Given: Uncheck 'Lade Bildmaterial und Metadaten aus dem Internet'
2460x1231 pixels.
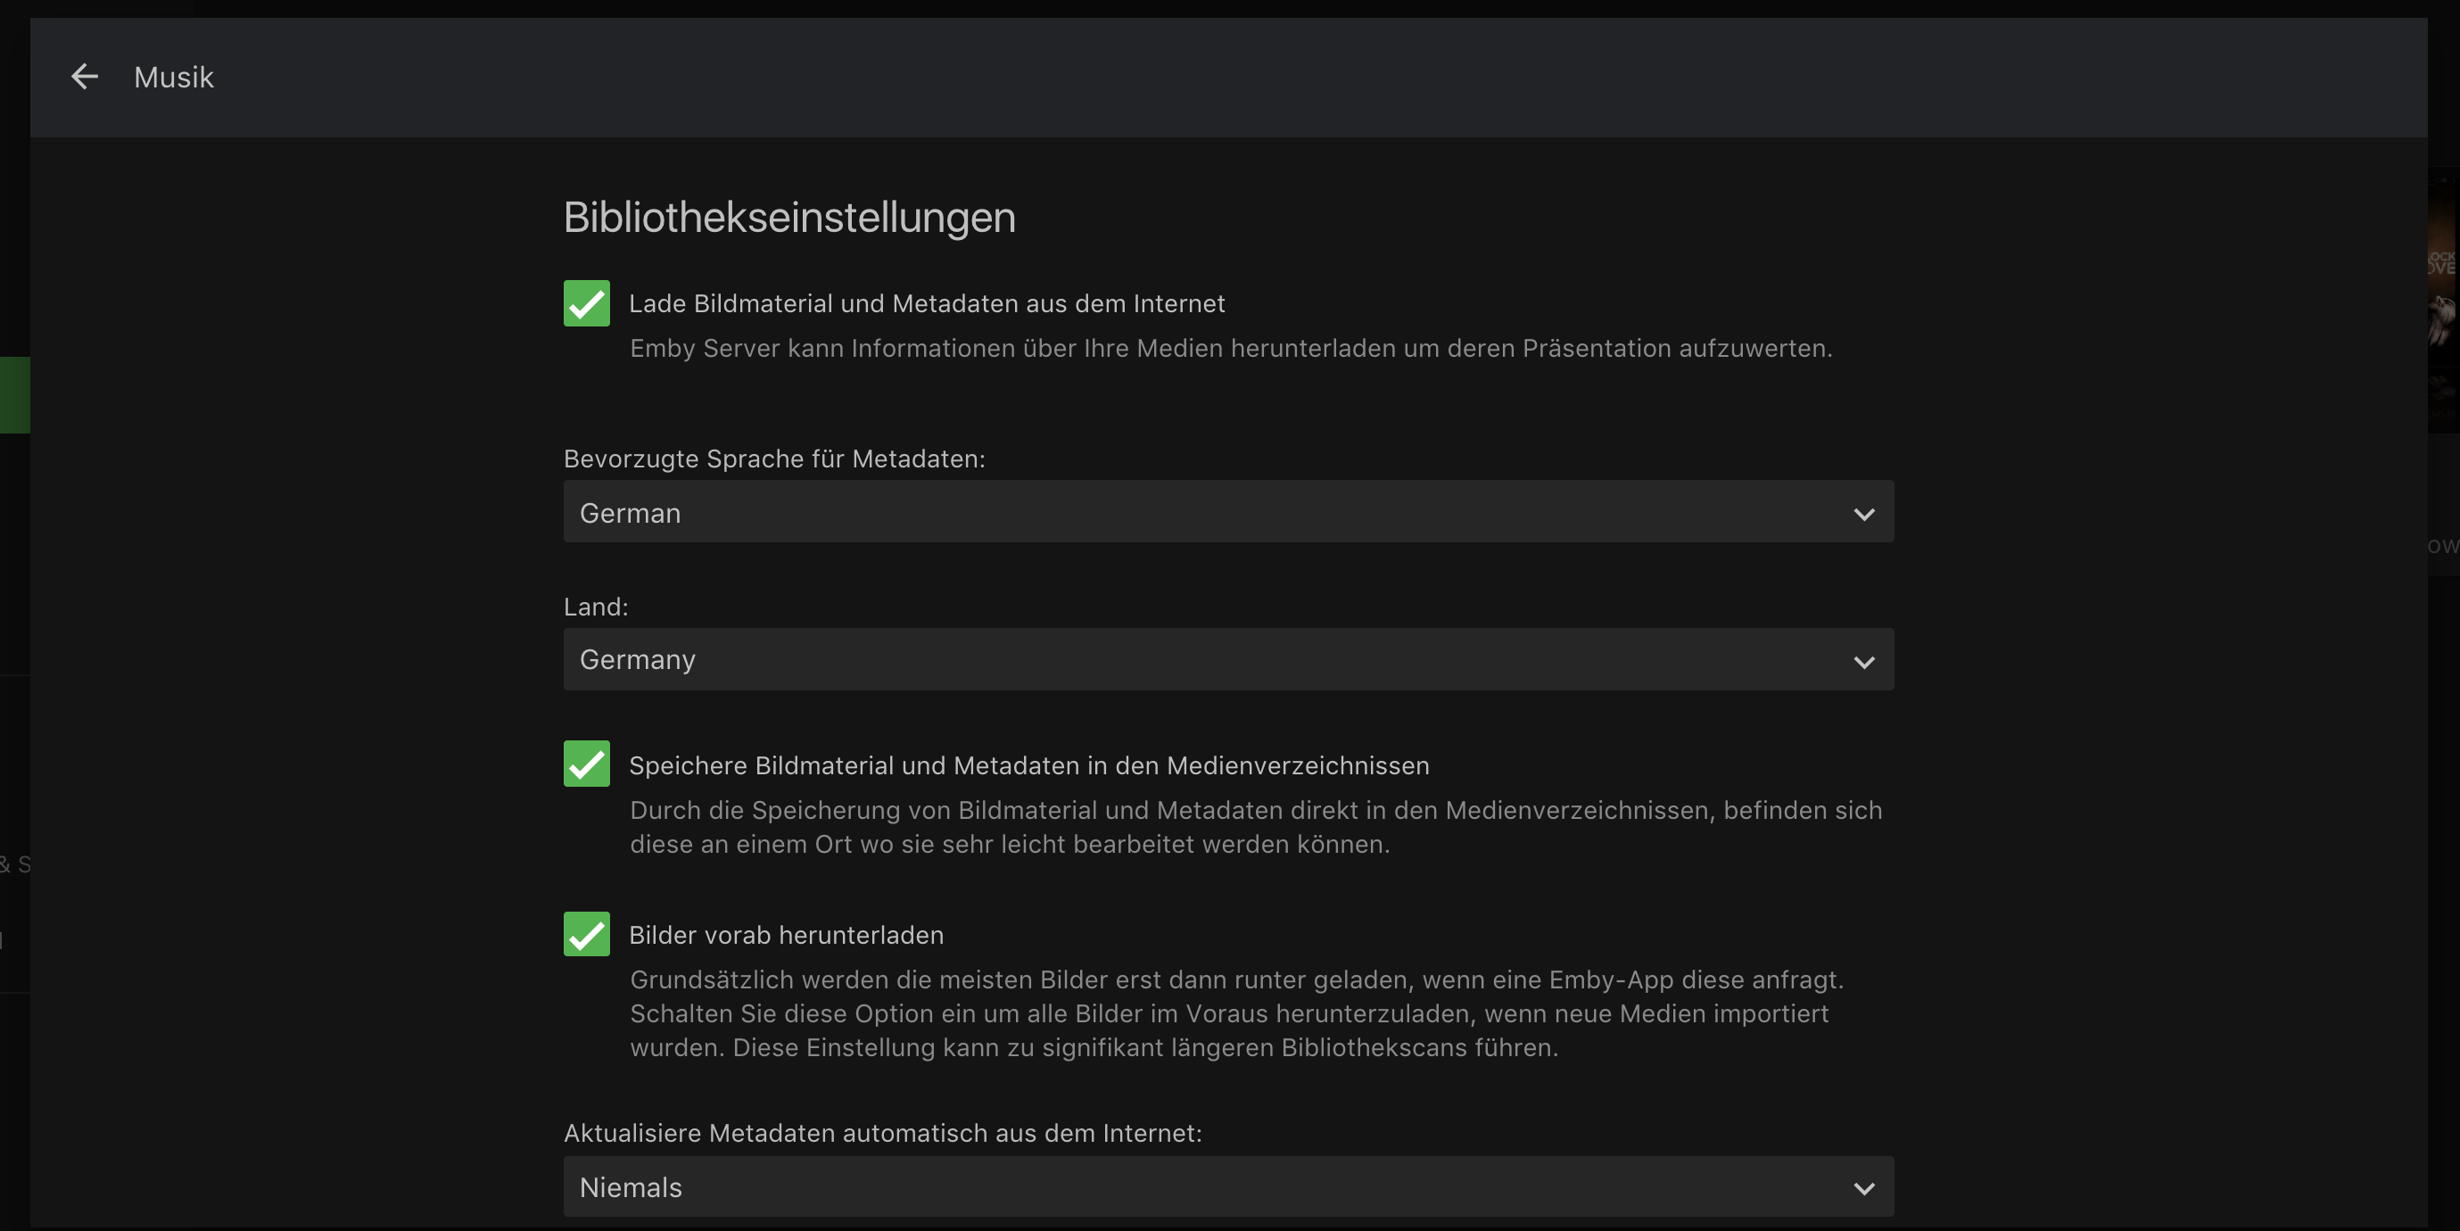Looking at the screenshot, I should (x=586, y=302).
